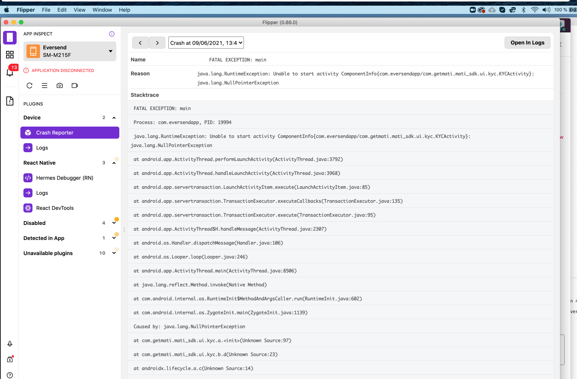Start a screen recording with the video icon
The image size is (577, 379).
point(74,86)
